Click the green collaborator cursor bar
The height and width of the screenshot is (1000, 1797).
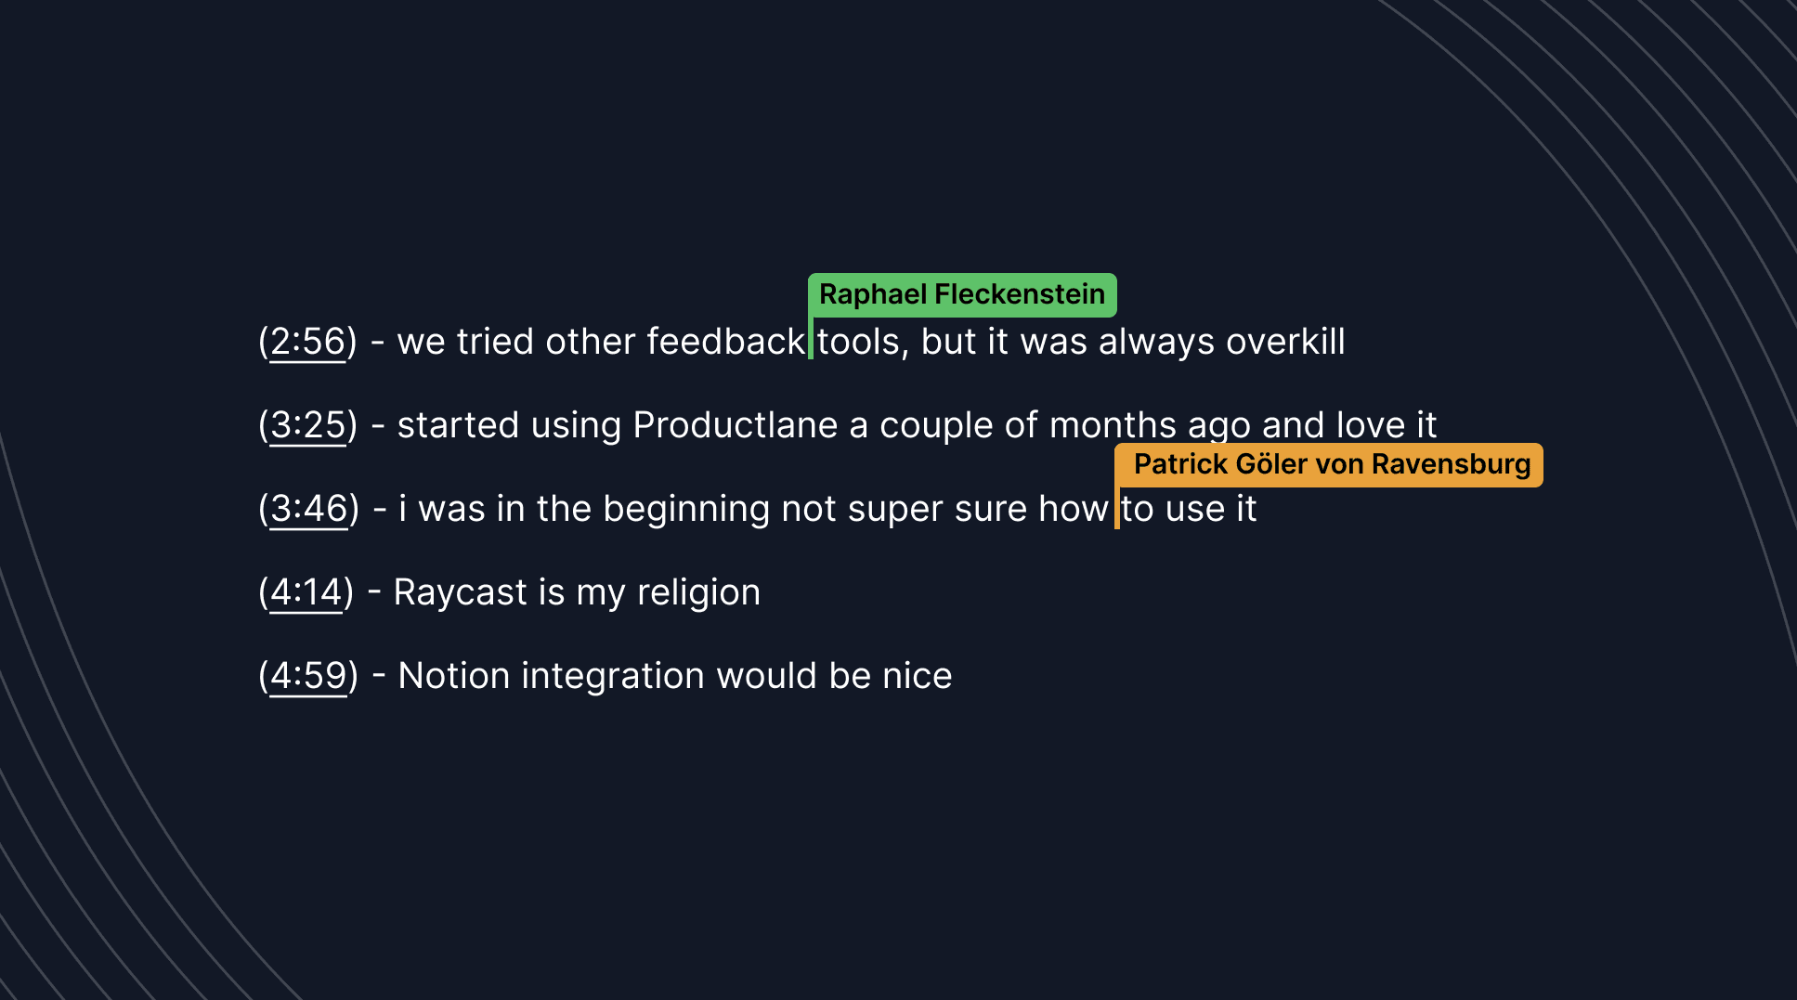point(811,340)
